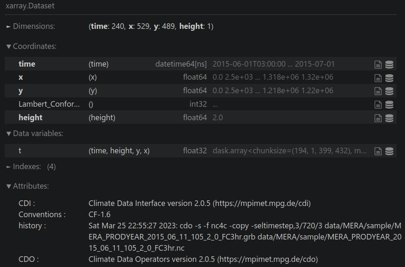Show data repr for time coordinate
Screen dimensions: 405x267
click(x=389, y=64)
